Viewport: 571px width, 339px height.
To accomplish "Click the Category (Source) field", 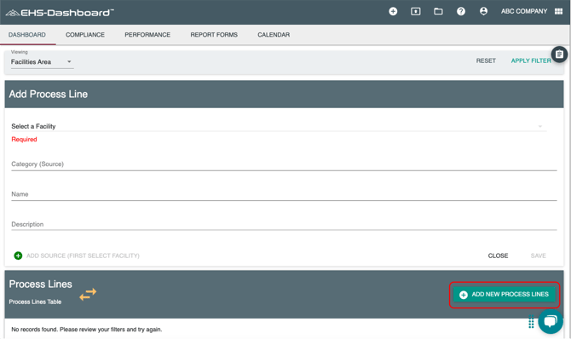I will click(284, 164).
